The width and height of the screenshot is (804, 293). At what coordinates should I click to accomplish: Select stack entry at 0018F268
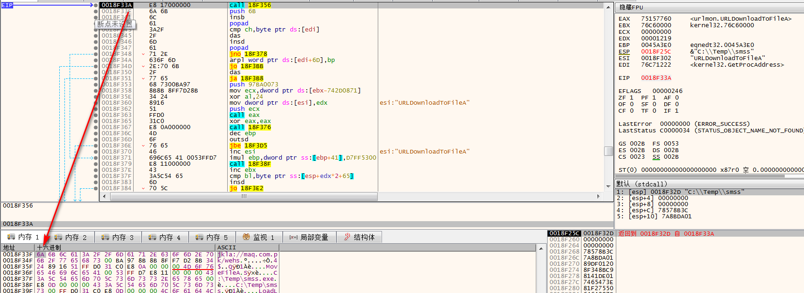[676, 252]
